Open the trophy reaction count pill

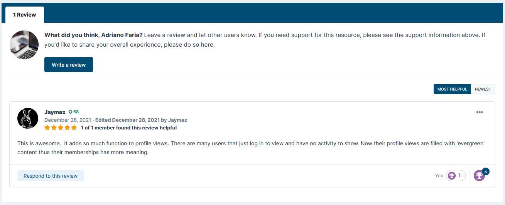[456, 176]
